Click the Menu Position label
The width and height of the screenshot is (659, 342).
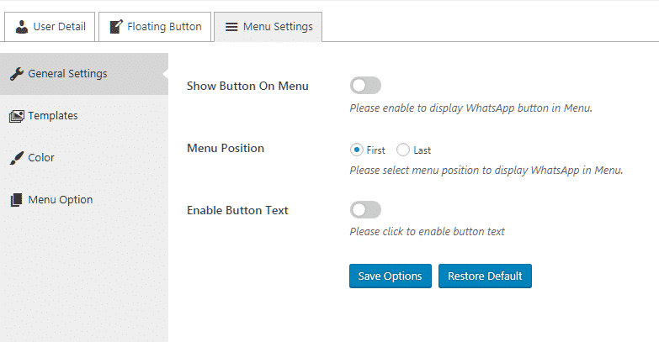tap(226, 148)
